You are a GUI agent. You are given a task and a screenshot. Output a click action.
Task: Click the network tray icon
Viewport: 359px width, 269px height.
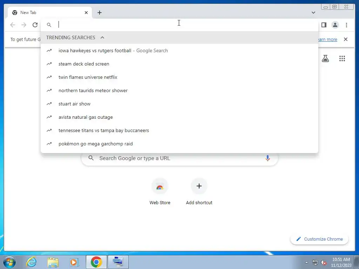click(x=315, y=262)
